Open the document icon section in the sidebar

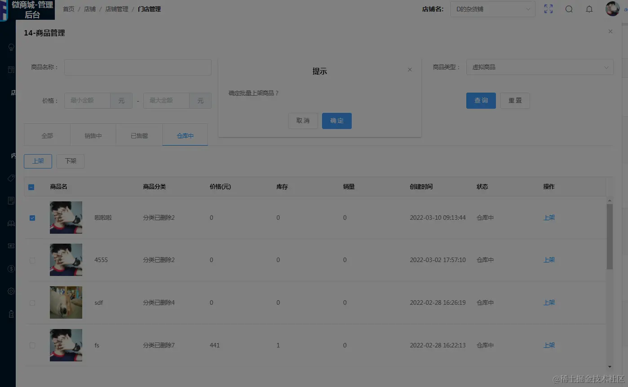pyautogui.click(x=12, y=200)
